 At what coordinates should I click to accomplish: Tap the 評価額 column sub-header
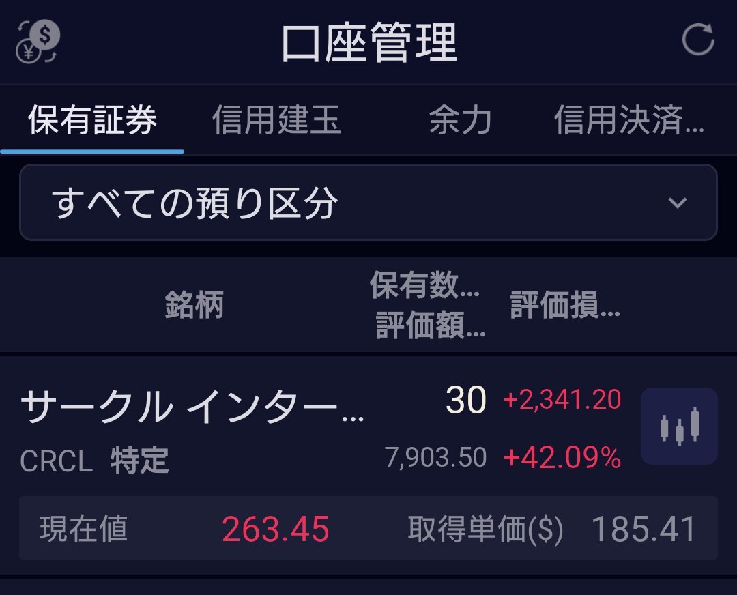431,325
